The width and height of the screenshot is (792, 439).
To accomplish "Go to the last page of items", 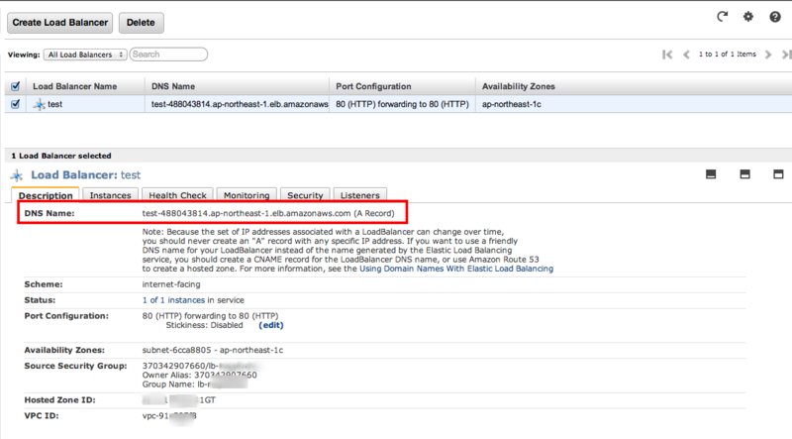I will 786,55.
